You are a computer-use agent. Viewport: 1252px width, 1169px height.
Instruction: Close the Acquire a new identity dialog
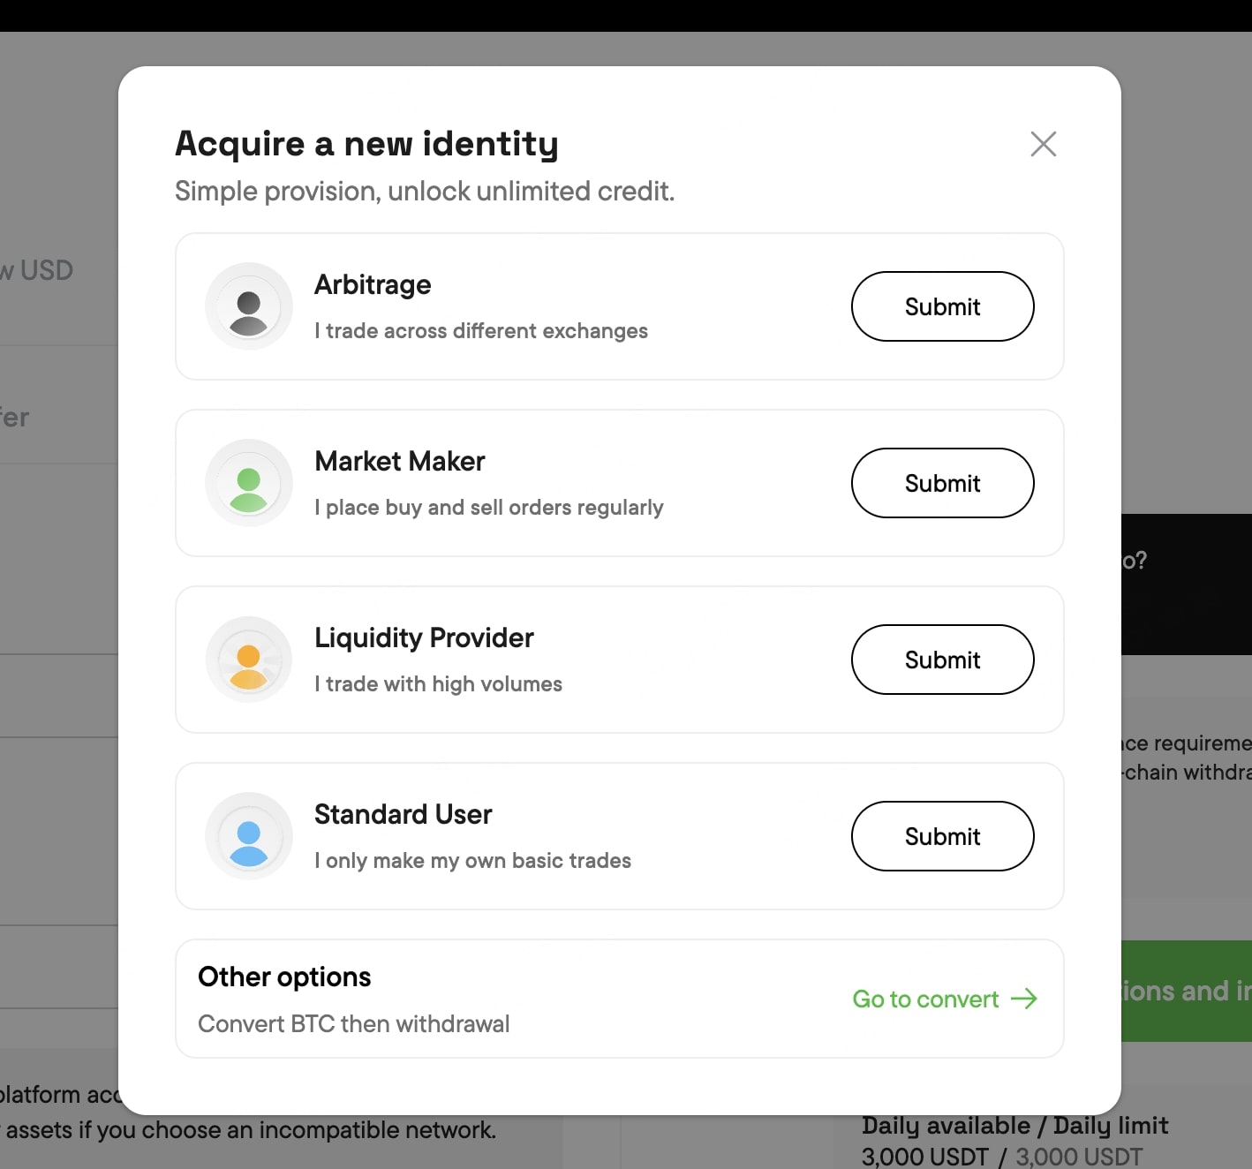(x=1043, y=144)
